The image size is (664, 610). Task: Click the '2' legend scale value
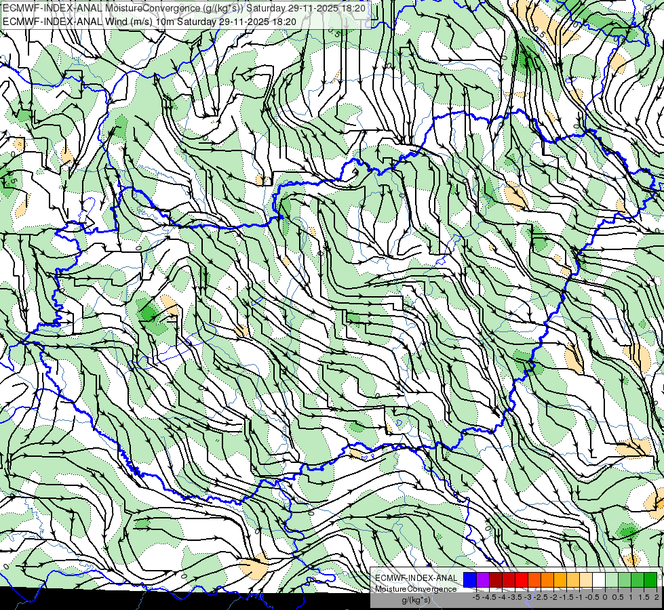point(657,597)
